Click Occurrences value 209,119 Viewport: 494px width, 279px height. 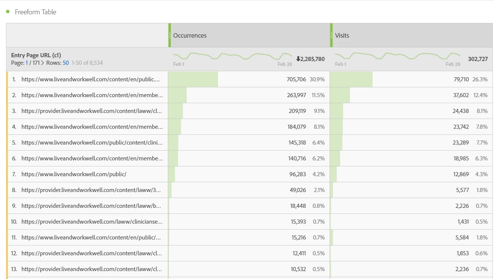pyautogui.click(x=296, y=111)
